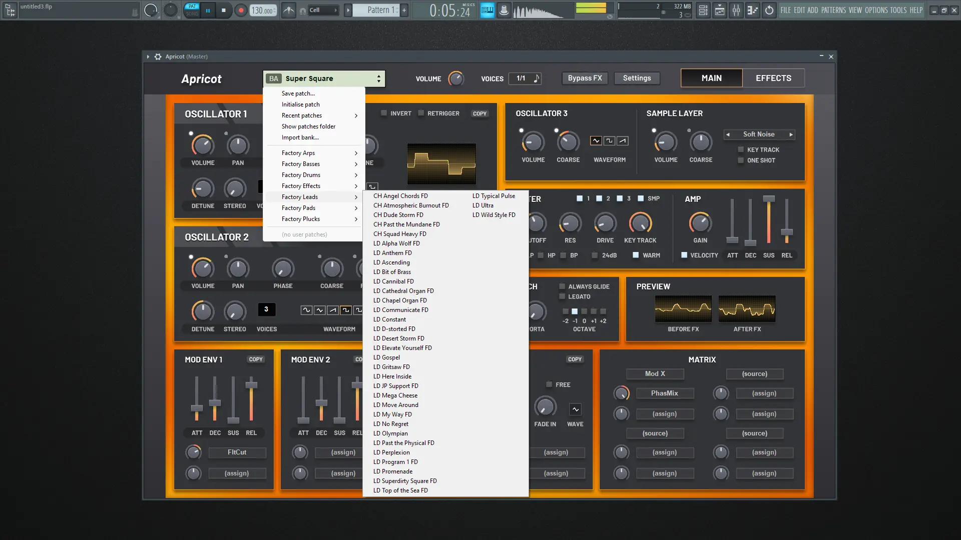This screenshot has height=540, width=961.
Task: Open the plugin Settings button
Action: (x=637, y=78)
